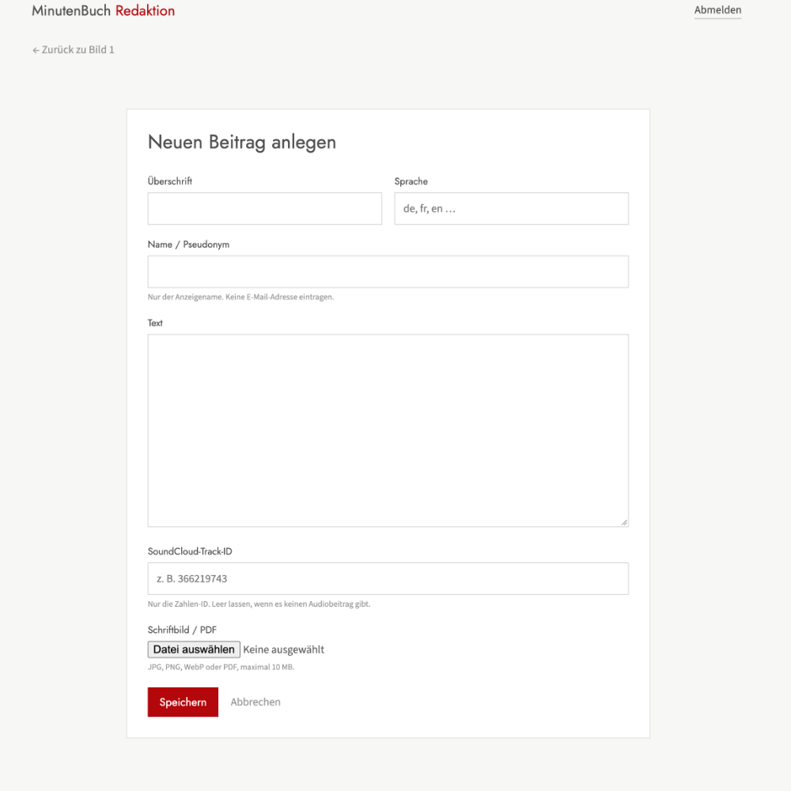Go back with Zurück zu Bild 1
This screenshot has width=791, height=791.
(x=74, y=49)
